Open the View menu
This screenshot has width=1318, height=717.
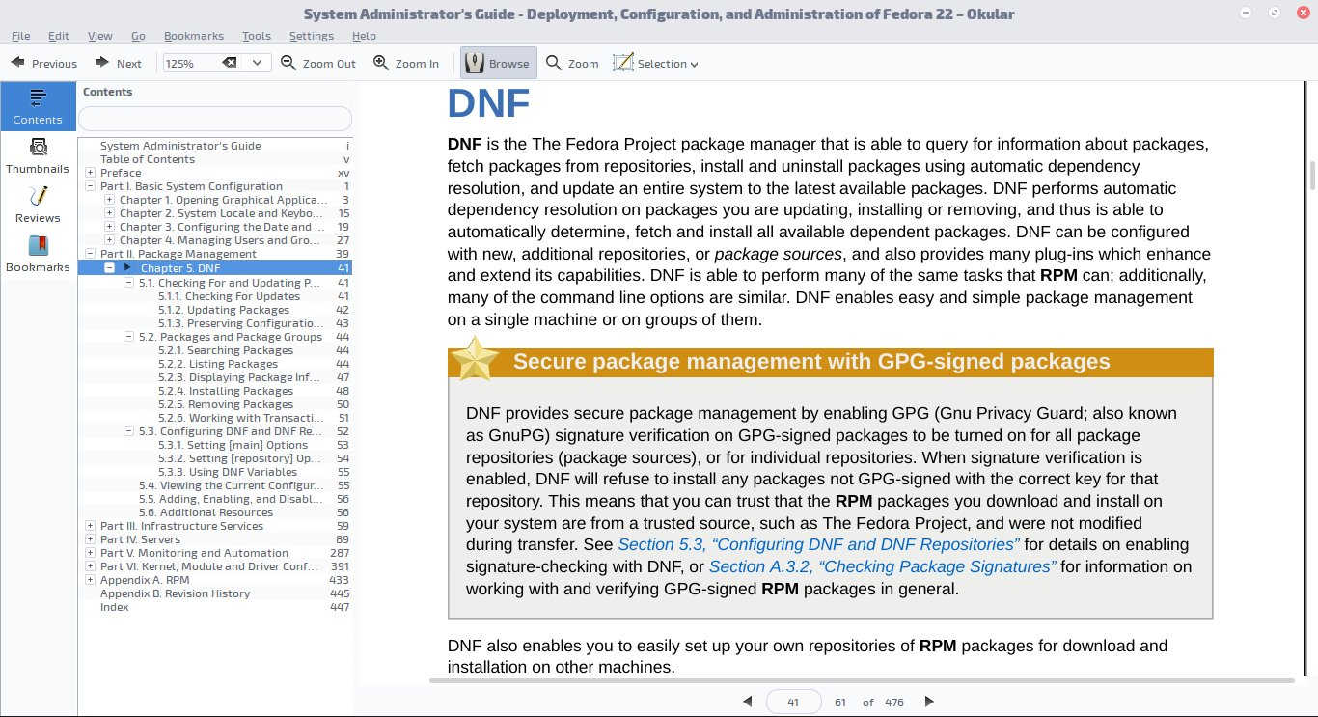[x=100, y=36]
